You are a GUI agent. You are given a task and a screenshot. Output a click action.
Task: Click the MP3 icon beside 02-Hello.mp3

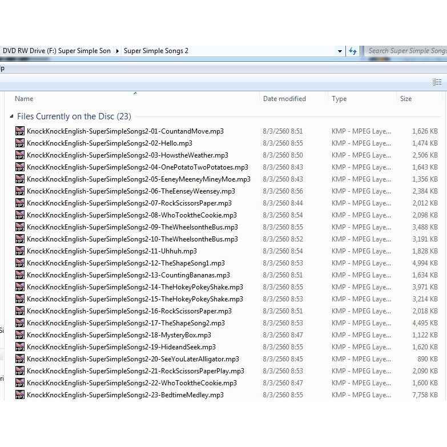(20, 143)
